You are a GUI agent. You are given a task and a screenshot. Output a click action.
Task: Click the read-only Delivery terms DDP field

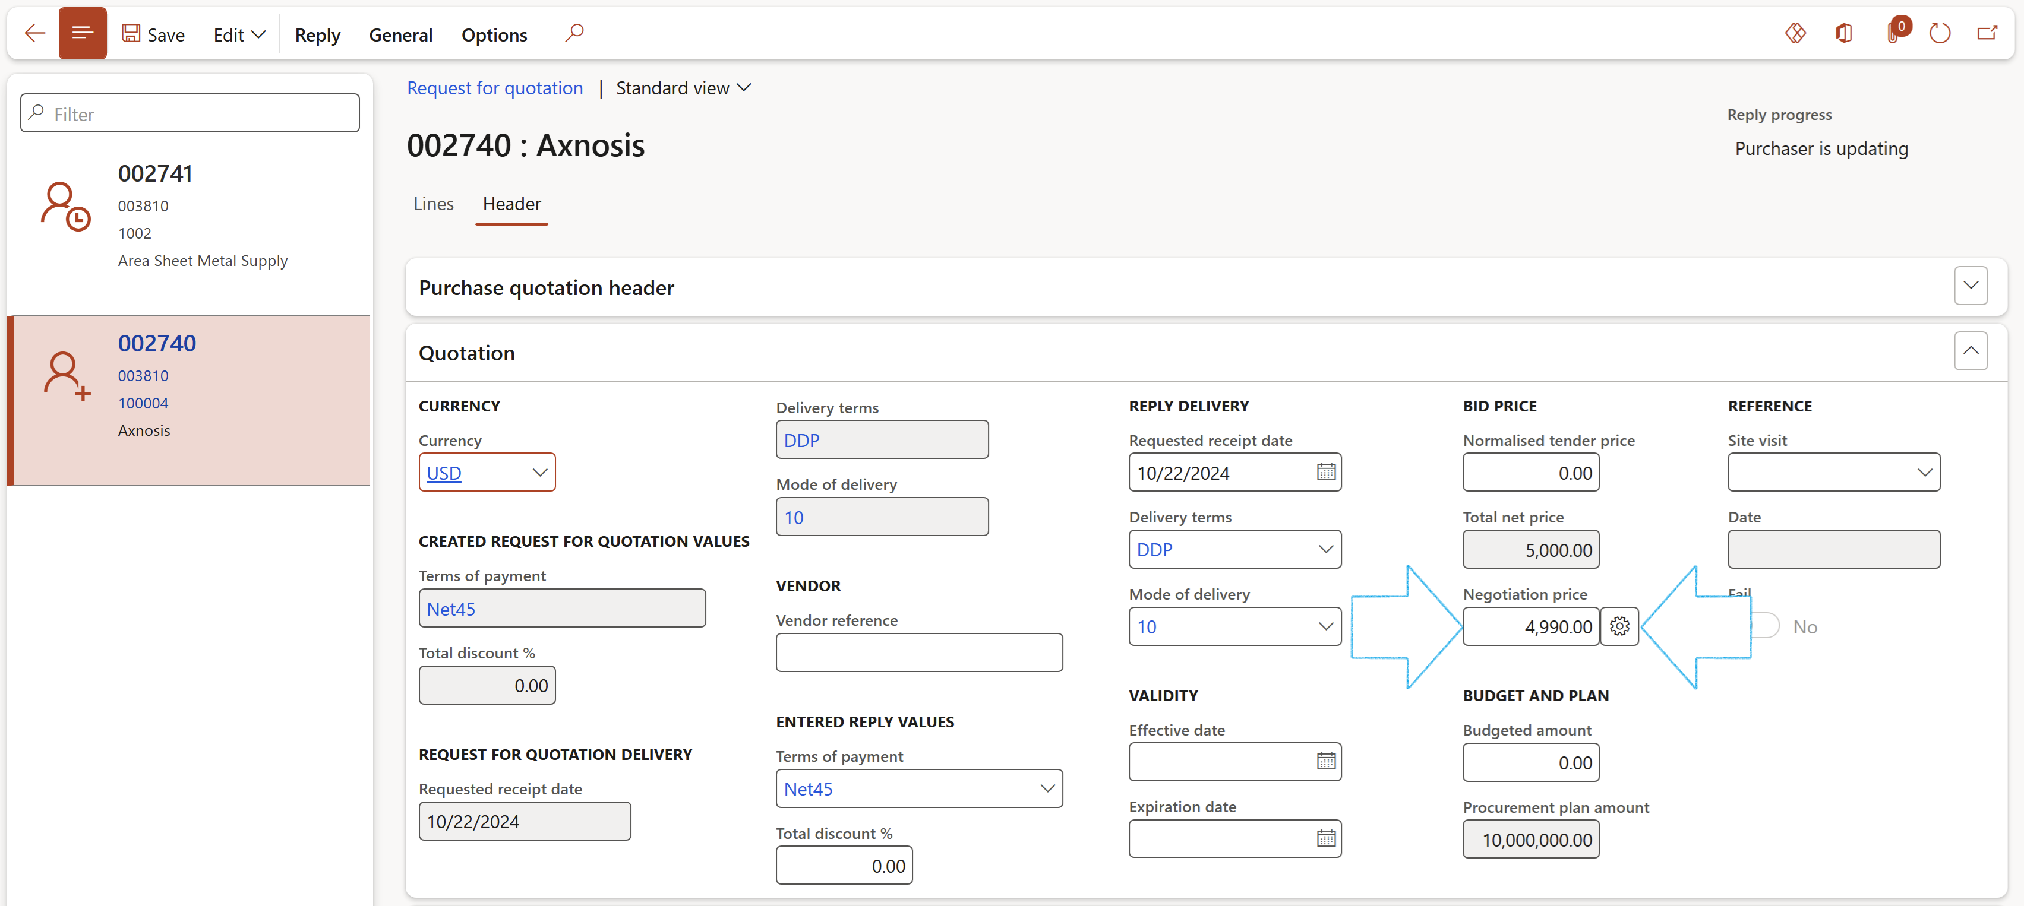[882, 440]
